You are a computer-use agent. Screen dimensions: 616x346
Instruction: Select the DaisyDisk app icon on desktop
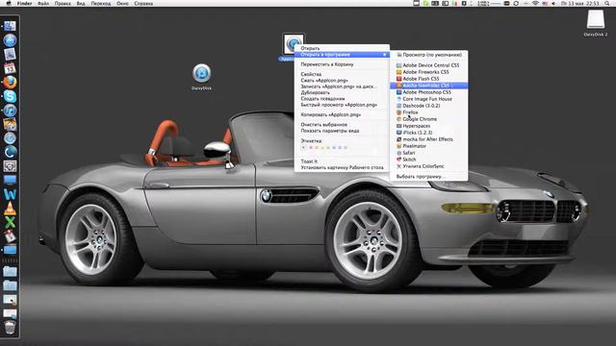coord(201,73)
